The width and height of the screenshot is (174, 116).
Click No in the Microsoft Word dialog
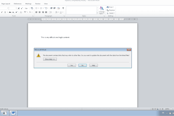82,65
